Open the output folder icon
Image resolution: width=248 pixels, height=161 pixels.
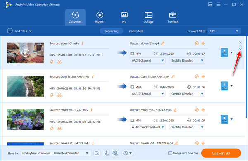tap(97, 153)
